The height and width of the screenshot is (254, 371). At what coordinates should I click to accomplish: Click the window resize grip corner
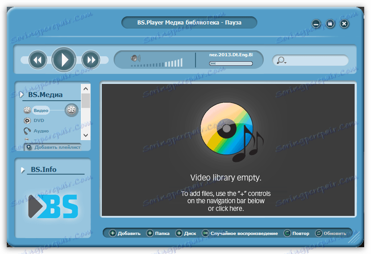pyautogui.click(x=354, y=238)
